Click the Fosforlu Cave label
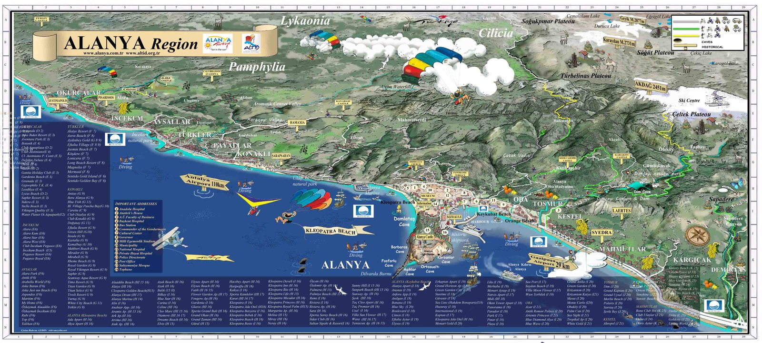762x343 pixels. (x=389, y=263)
